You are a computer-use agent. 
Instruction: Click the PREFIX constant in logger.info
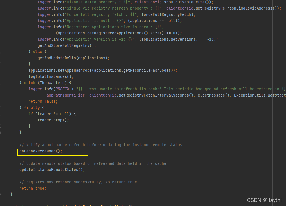(62, 89)
